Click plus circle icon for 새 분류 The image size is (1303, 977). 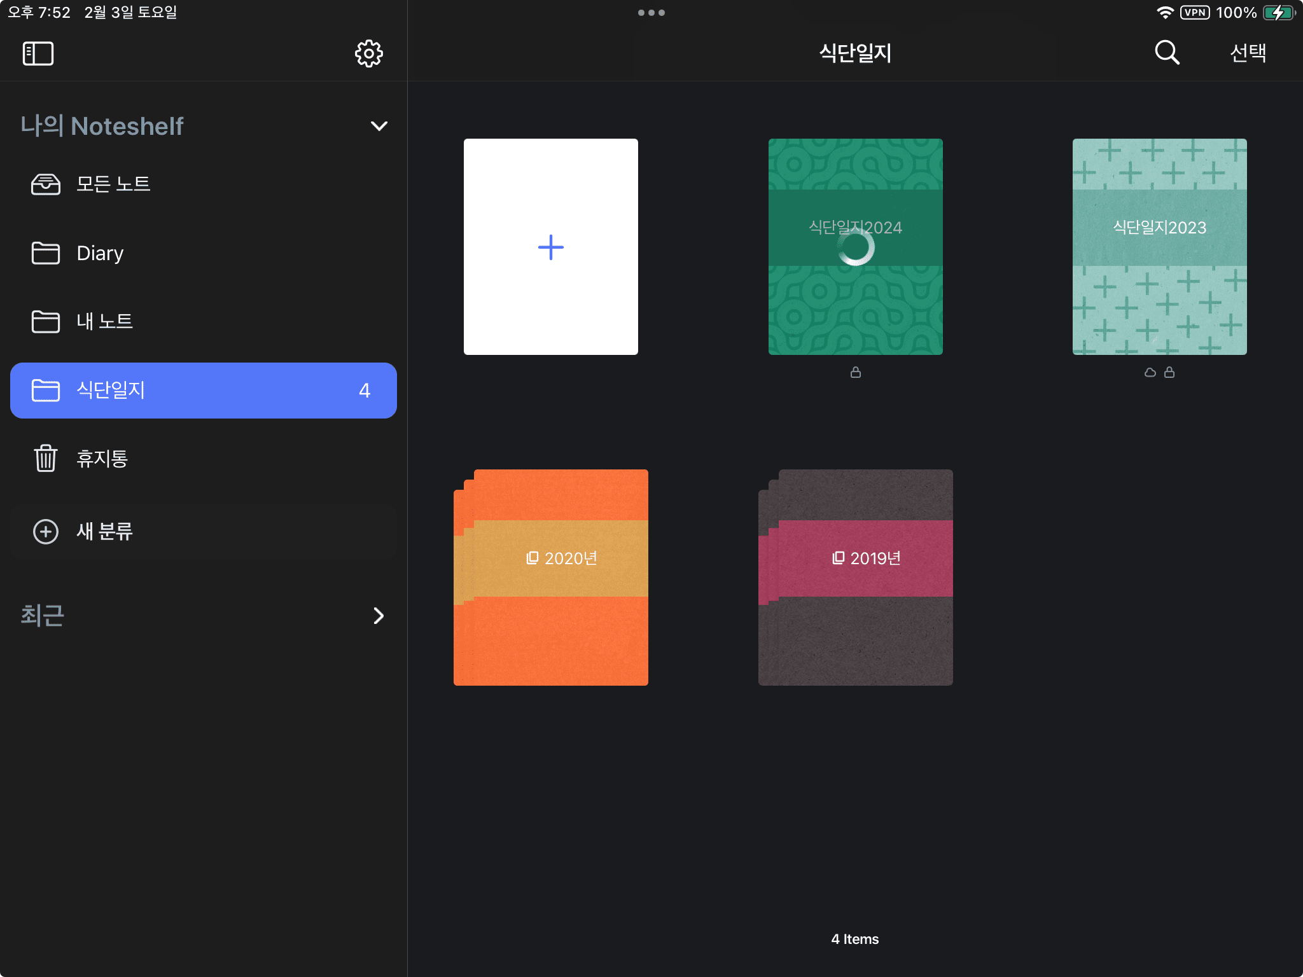tap(46, 531)
